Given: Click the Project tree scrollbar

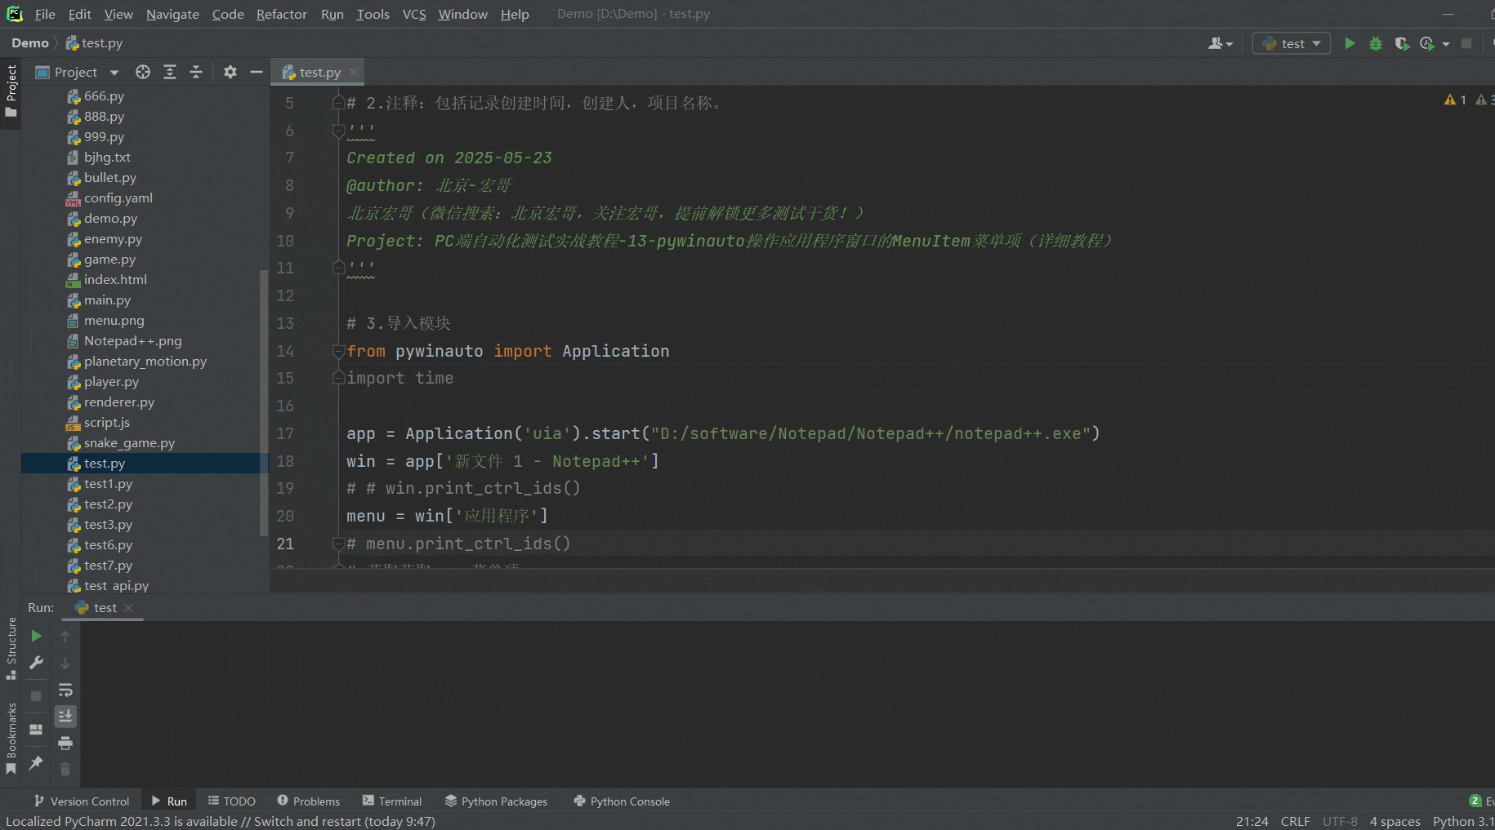Looking at the screenshot, I should coord(263,402).
